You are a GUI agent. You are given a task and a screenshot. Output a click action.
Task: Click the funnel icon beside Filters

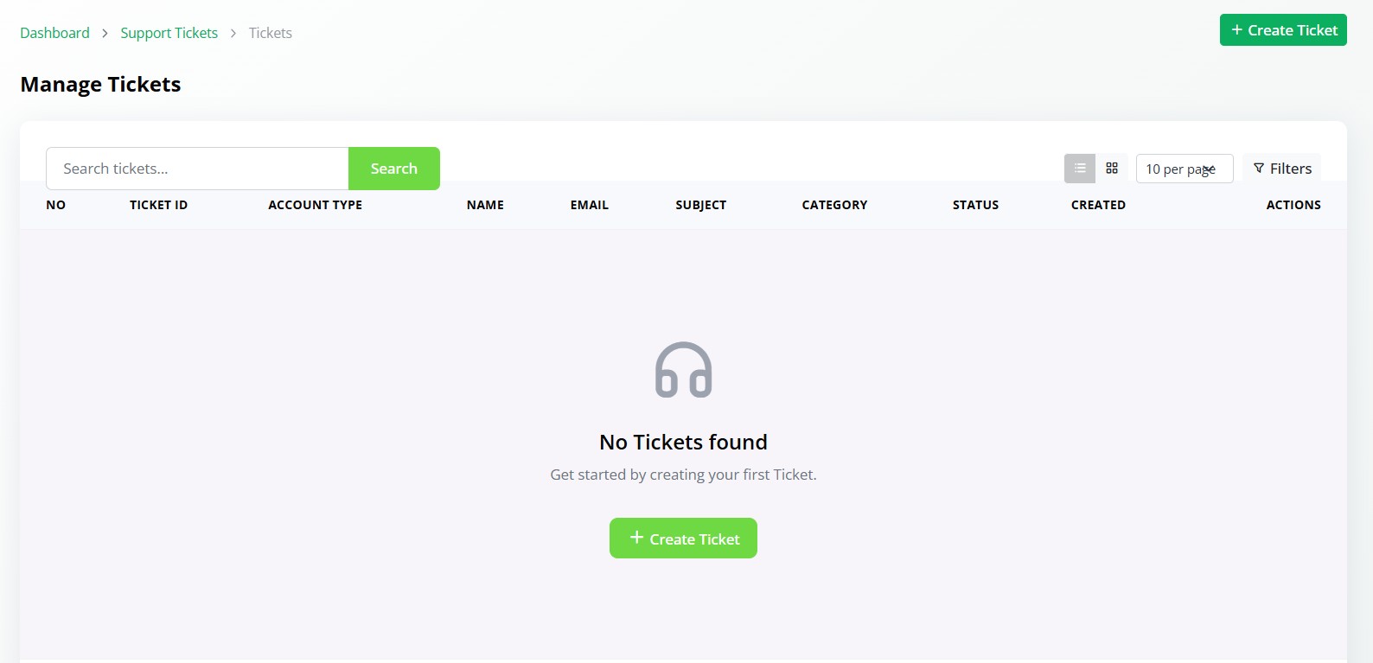click(1259, 169)
